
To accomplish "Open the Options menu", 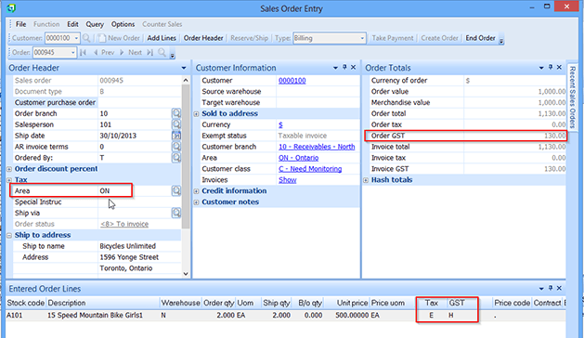I will 123,24.
